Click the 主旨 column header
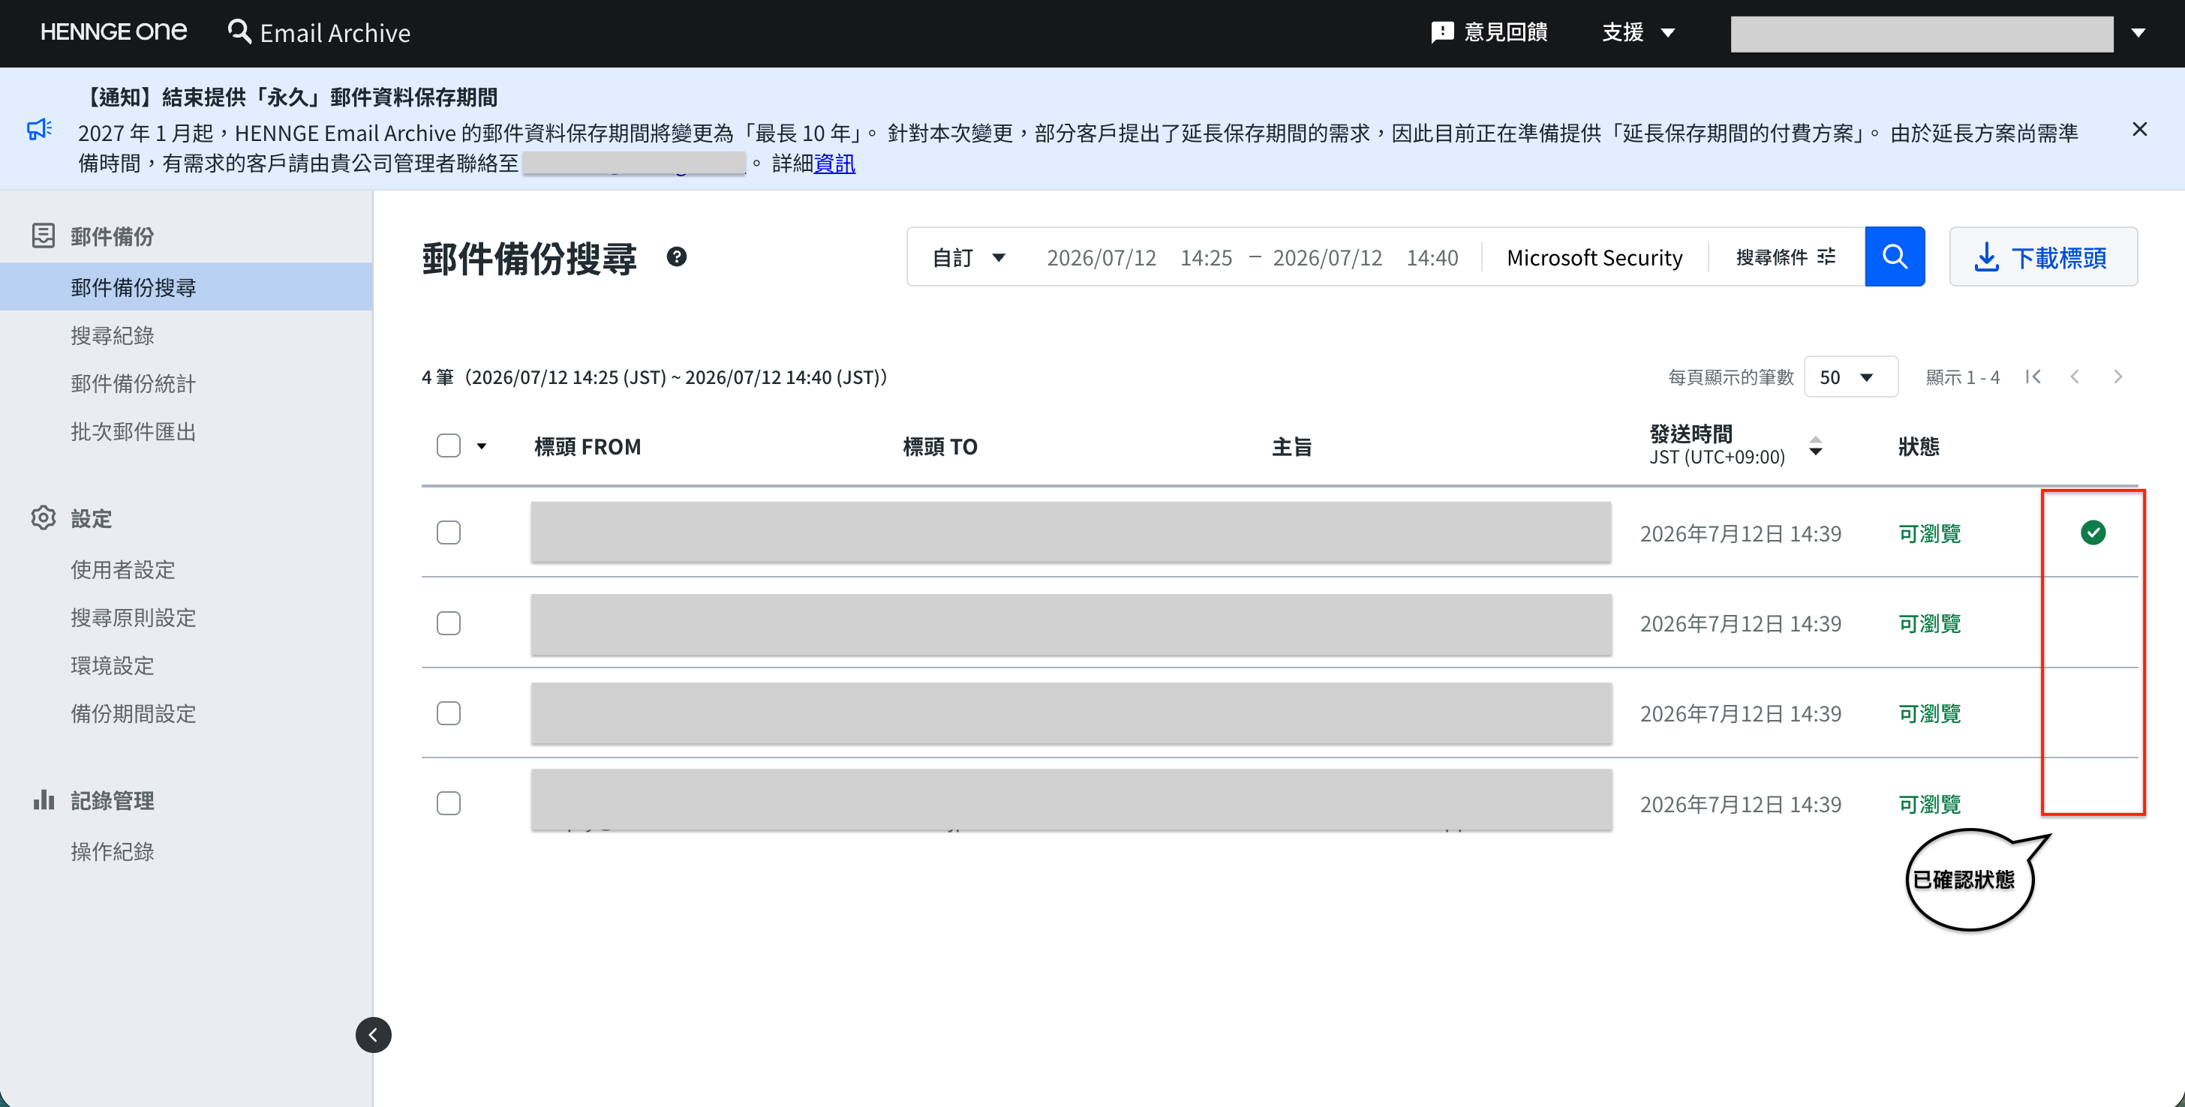The height and width of the screenshot is (1107, 2185). click(1292, 445)
